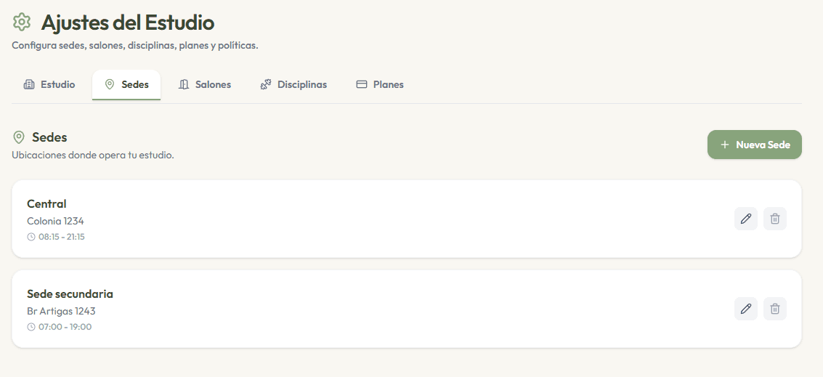This screenshot has width=823, height=377.
Task: Create a Nueva Sede
Action: pos(754,145)
